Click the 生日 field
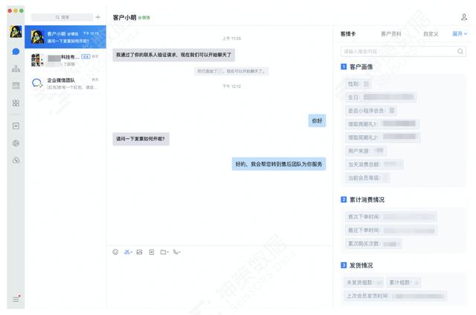Image resolution: width=476 pixels, height=315 pixels. click(381, 97)
